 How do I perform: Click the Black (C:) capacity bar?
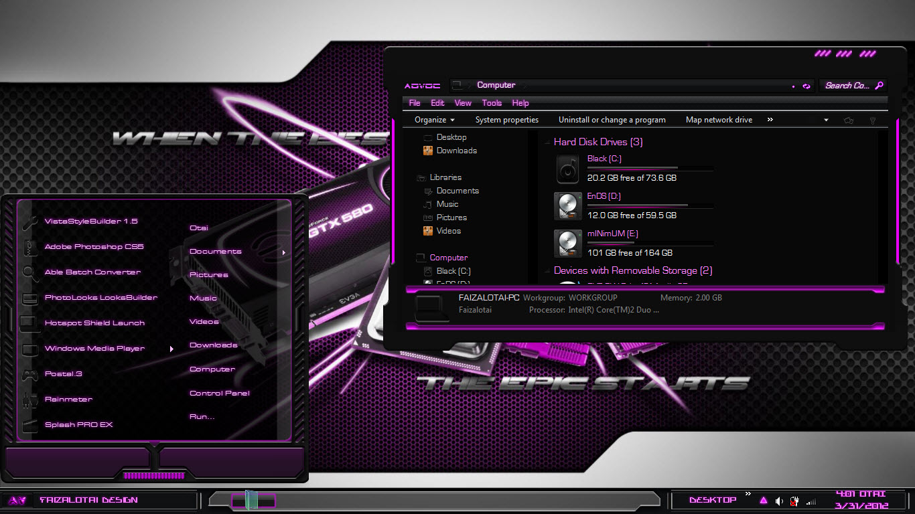coord(650,168)
